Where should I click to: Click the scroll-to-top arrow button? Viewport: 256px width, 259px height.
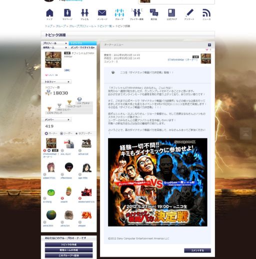click(x=245, y=133)
